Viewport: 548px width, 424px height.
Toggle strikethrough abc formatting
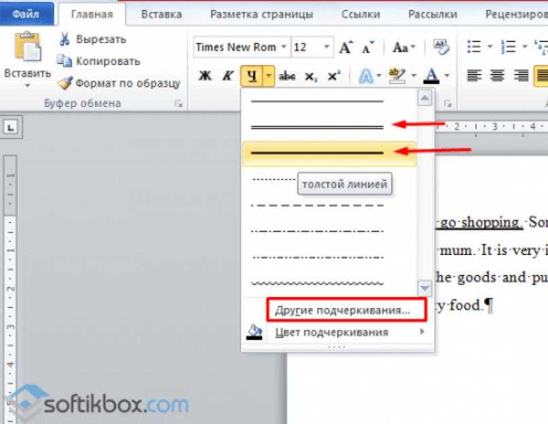(x=287, y=75)
